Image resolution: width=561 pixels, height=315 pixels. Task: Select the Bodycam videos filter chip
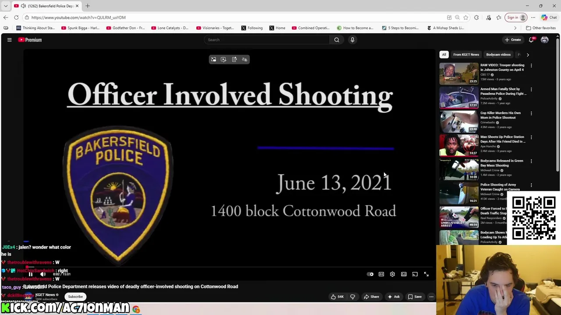[498, 55]
